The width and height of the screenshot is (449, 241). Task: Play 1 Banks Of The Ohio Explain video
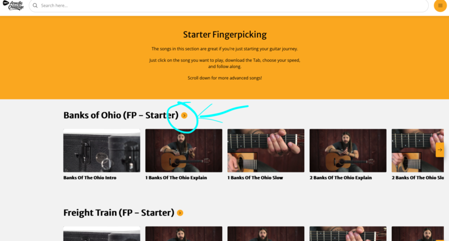click(x=184, y=151)
